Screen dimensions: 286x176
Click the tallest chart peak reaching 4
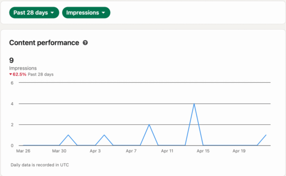(194, 104)
